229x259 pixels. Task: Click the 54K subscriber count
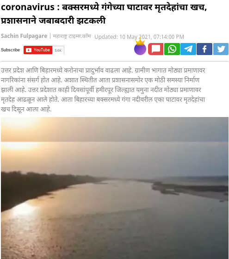(x=58, y=50)
